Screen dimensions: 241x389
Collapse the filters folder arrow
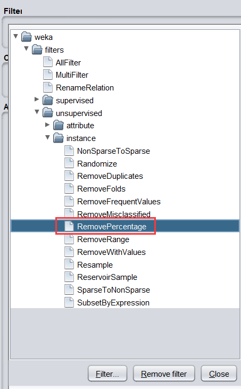click(26, 48)
